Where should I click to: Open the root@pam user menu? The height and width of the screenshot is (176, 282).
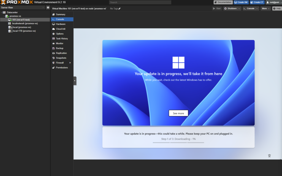[x=274, y=2]
